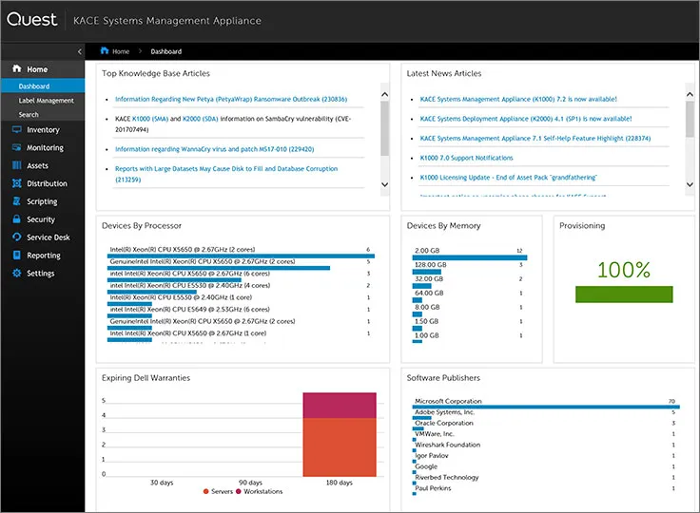Click the Servers legend swatch
Viewport: 700px width, 513px height.
[x=205, y=491]
